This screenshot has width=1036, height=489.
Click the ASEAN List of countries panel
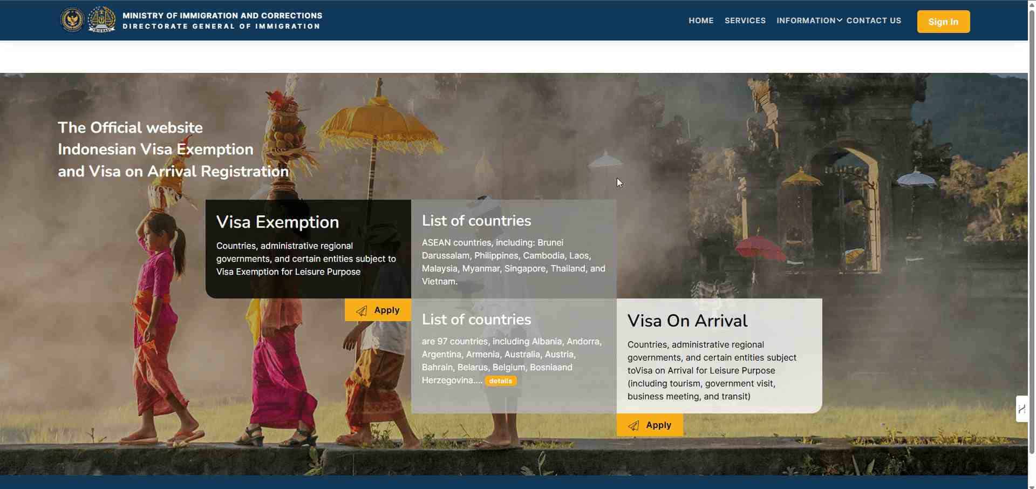(x=514, y=249)
